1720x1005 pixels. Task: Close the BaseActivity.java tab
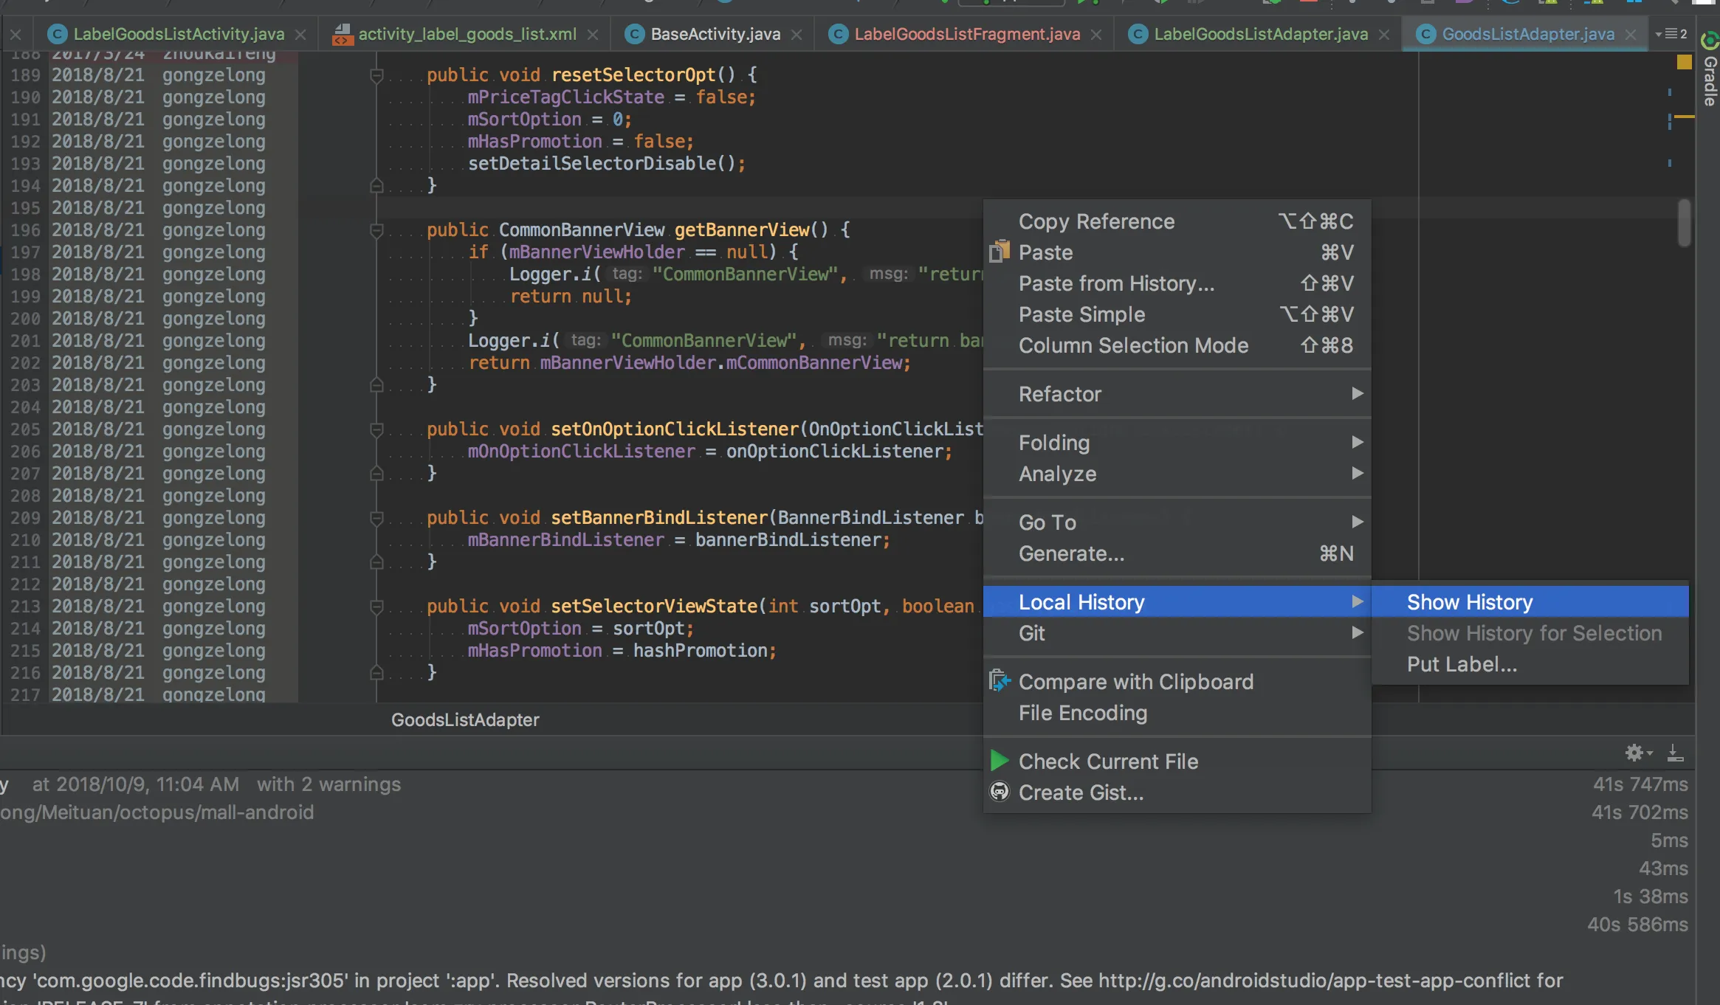(797, 35)
